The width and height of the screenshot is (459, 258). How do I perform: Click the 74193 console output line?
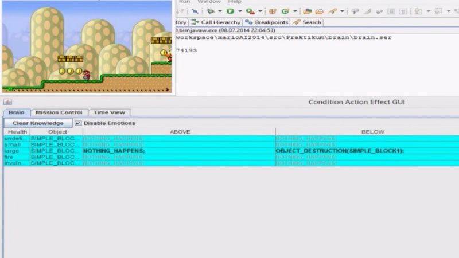(x=186, y=50)
